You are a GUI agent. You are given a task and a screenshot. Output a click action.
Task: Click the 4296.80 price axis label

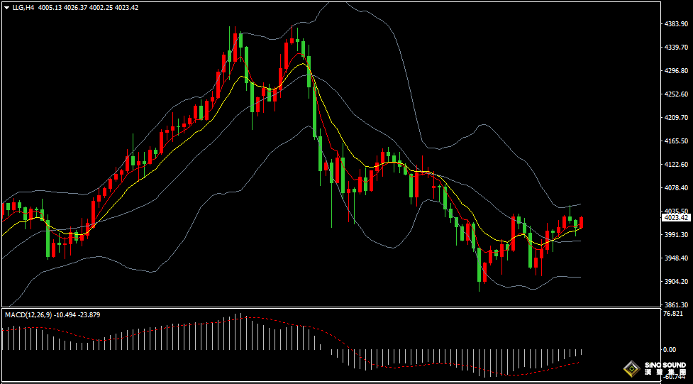pos(676,71)
